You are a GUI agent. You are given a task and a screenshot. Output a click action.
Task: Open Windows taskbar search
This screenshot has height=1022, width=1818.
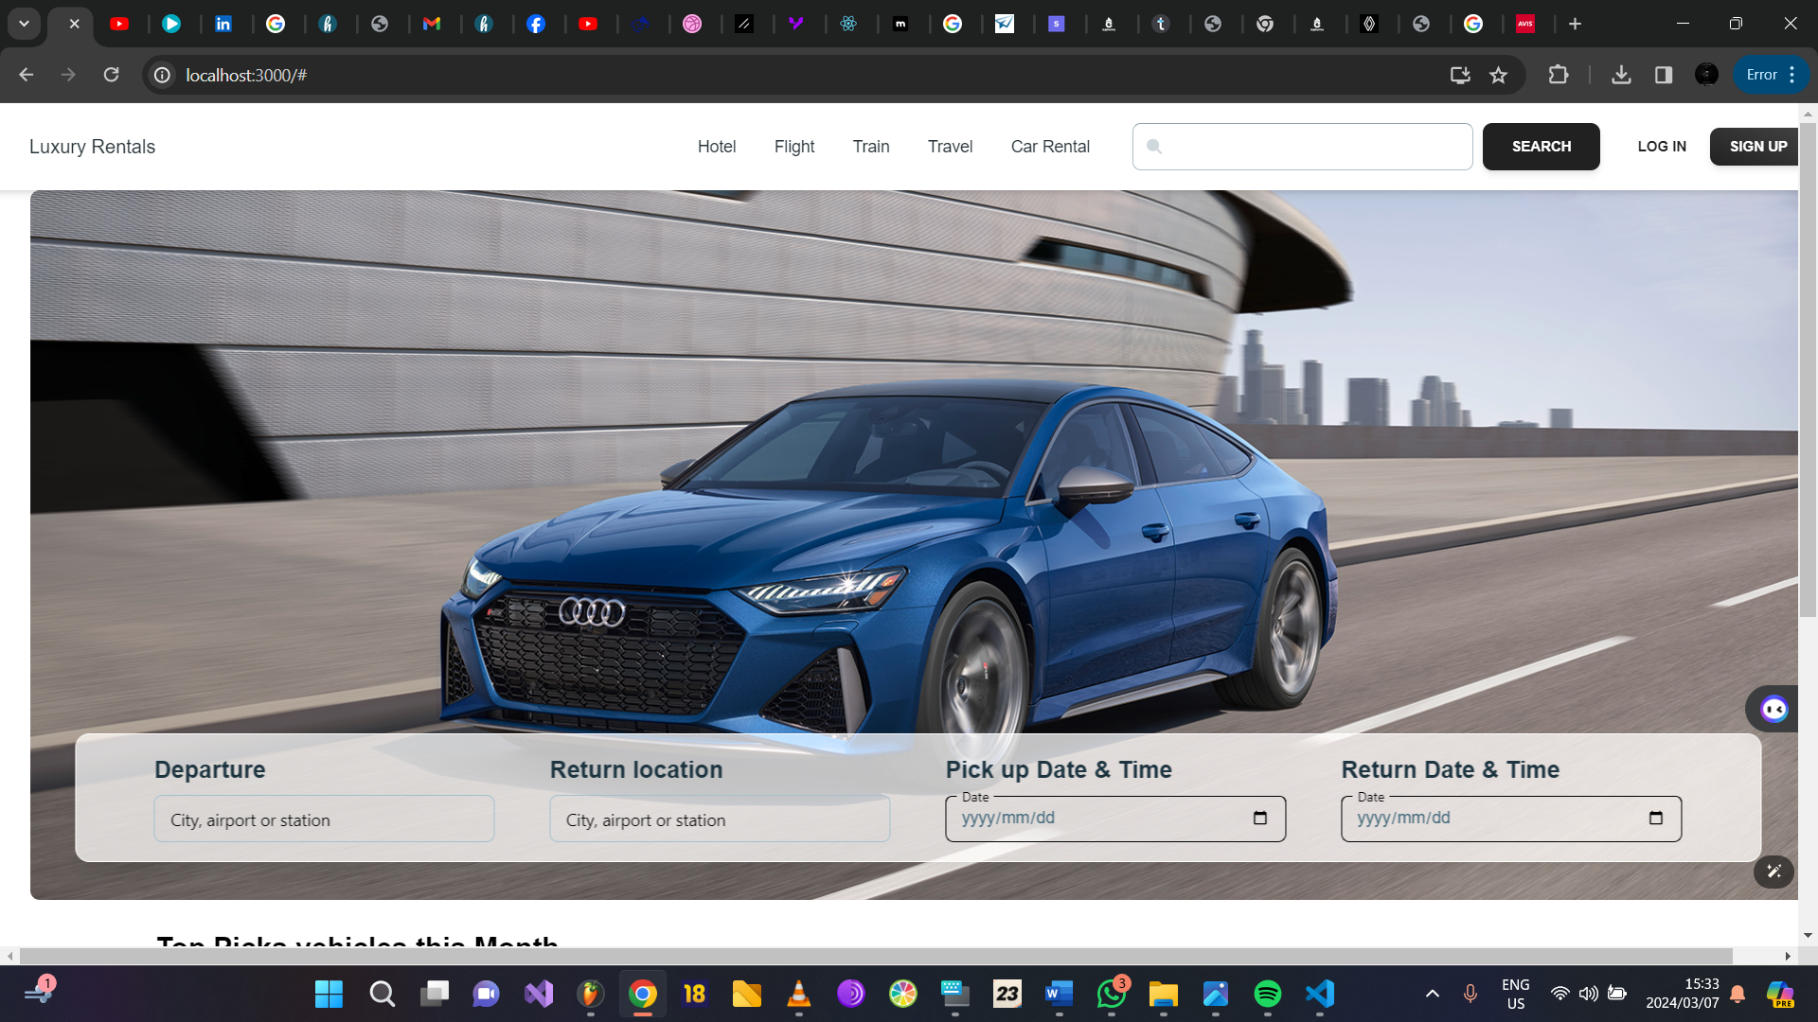tap(382, 994)
